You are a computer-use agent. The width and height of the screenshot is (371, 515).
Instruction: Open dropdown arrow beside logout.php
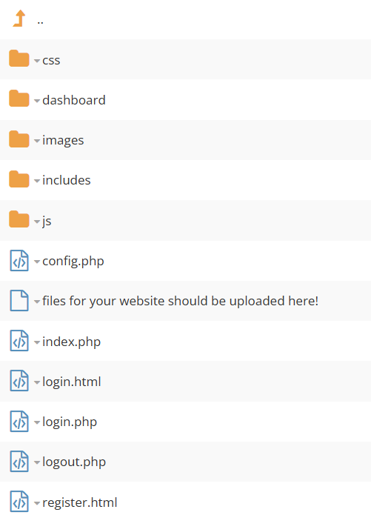tap(37, 462)
